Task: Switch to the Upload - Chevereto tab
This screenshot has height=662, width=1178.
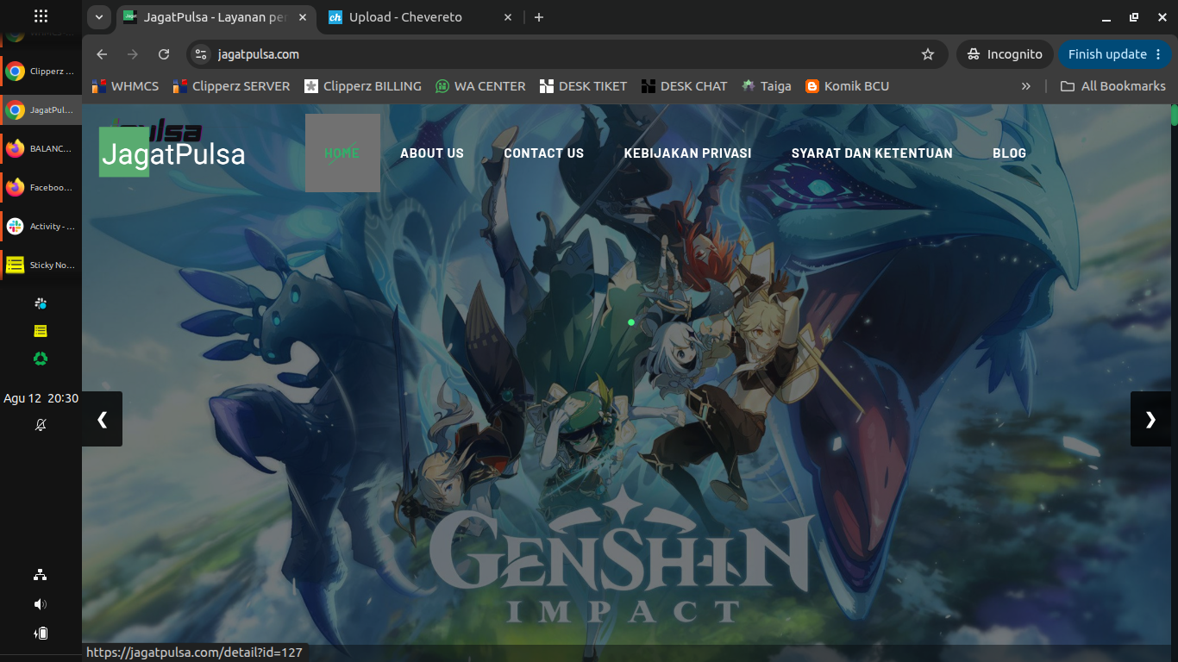Action: tap(421, 17)
